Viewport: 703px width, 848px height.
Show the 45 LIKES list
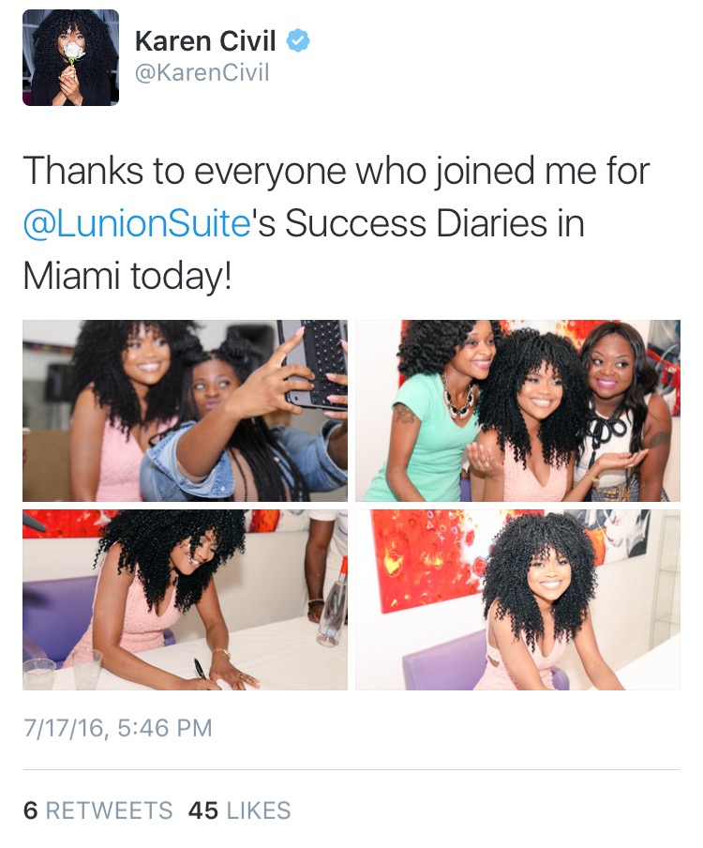click(x=239, y=810)
